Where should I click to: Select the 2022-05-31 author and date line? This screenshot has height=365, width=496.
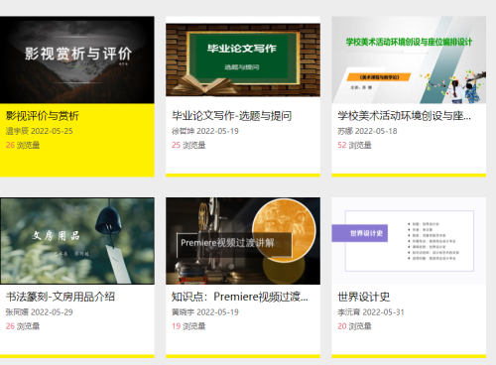(371, 311)
